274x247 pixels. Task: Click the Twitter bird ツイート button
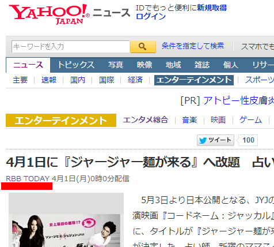(x=215, y=140)
